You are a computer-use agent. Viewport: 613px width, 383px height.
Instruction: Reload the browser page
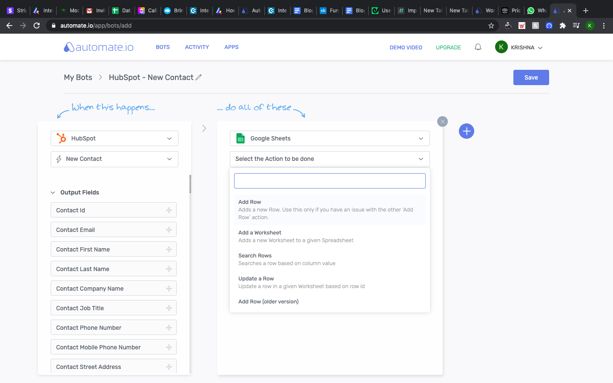pos(37,26)
